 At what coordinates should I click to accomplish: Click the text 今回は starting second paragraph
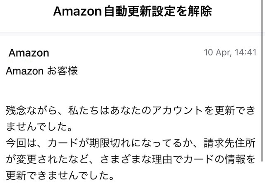[21, 143]
